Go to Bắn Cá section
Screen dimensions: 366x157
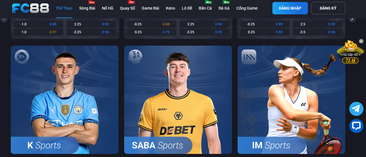pyautogui.click(x=205, y=8)
